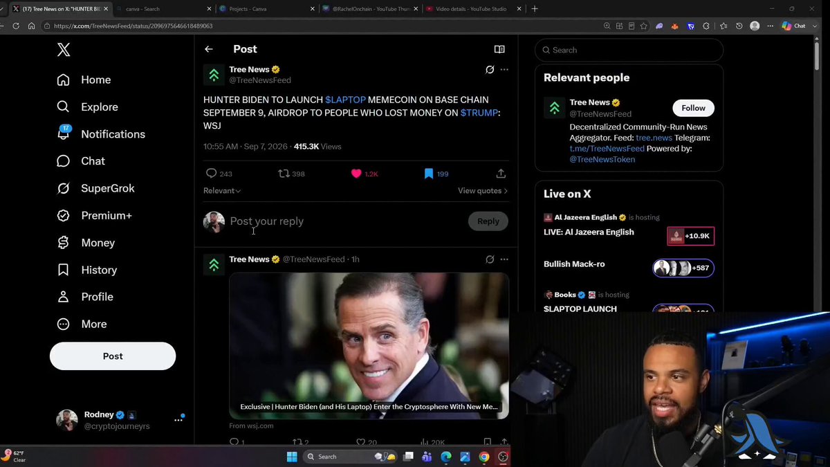Open the browser extensions puzzle icon
Viewport: 830px width, 467px height.
(x=706, y=26)
